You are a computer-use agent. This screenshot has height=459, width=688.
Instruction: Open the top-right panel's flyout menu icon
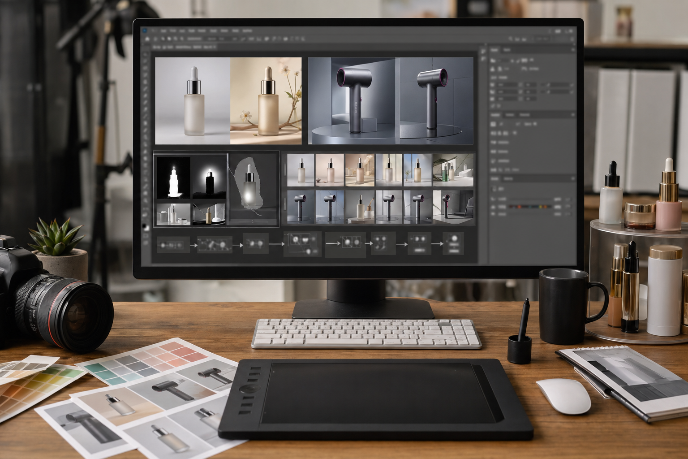pos(573,50)
